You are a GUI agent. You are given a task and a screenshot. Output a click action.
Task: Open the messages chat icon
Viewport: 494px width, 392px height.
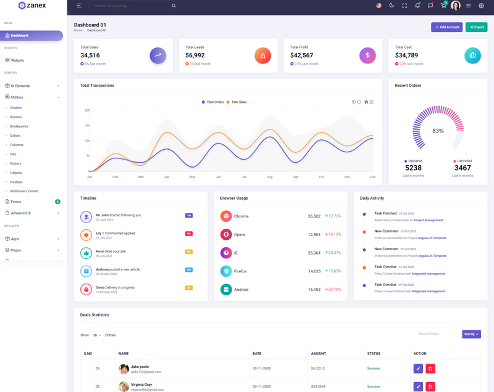(x=430, y=6)
